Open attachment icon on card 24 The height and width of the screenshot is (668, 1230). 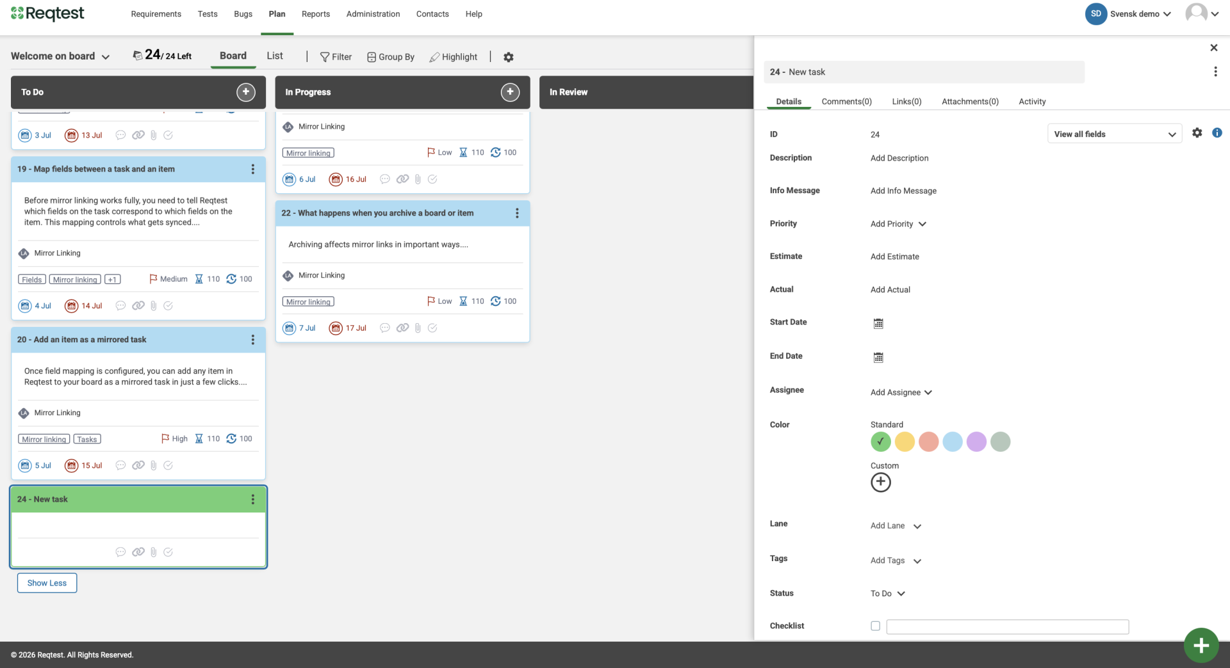point(154,552)
